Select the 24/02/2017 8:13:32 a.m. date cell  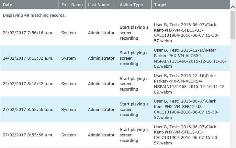pyautogui.click(x=28, y=58)
